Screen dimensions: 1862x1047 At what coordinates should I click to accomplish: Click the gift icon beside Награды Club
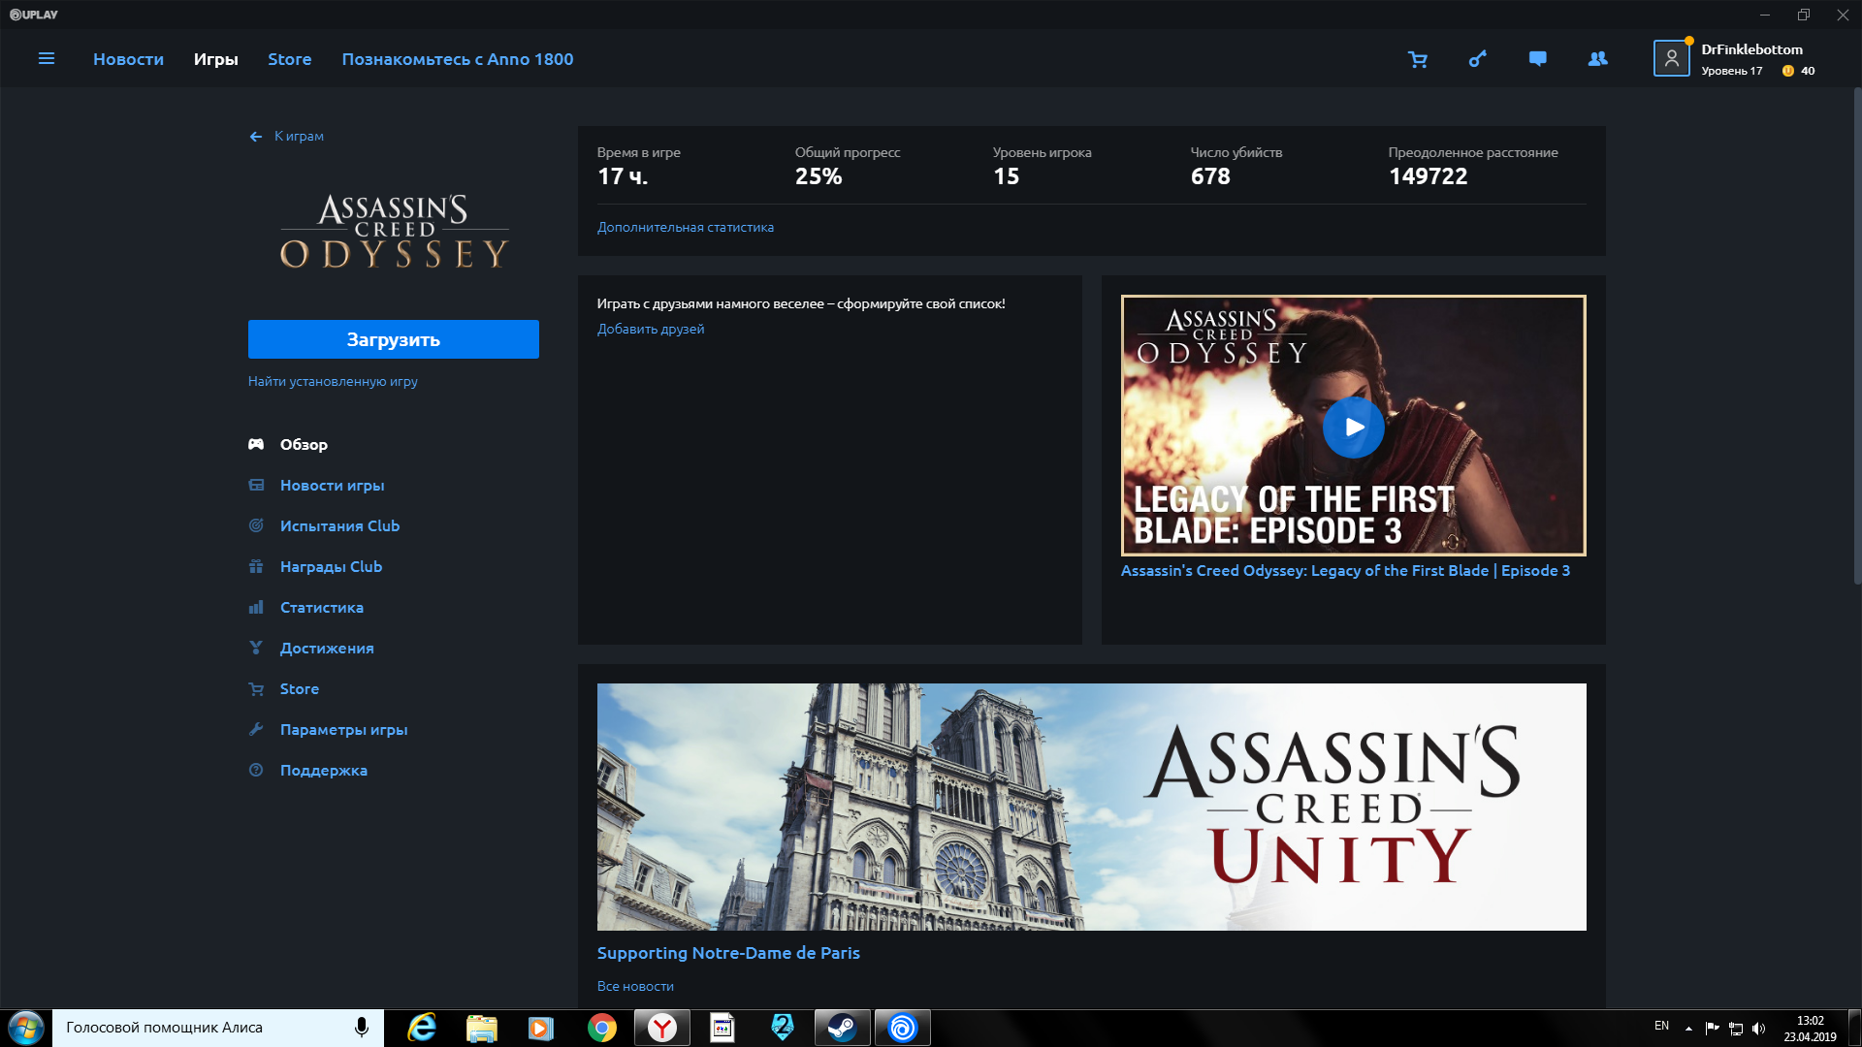(256, 566)
